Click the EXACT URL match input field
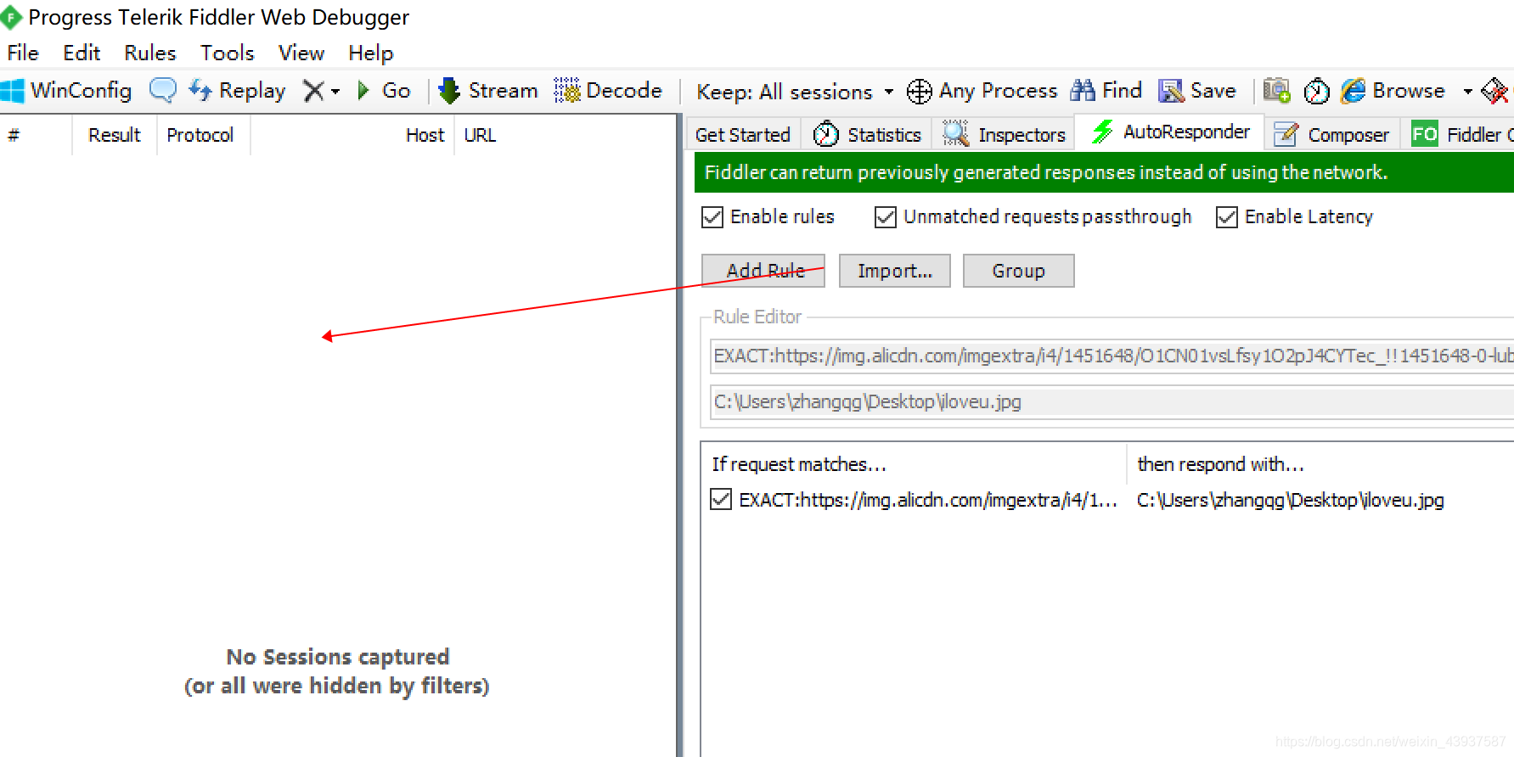The image size is (1514, 757). 1112,356
